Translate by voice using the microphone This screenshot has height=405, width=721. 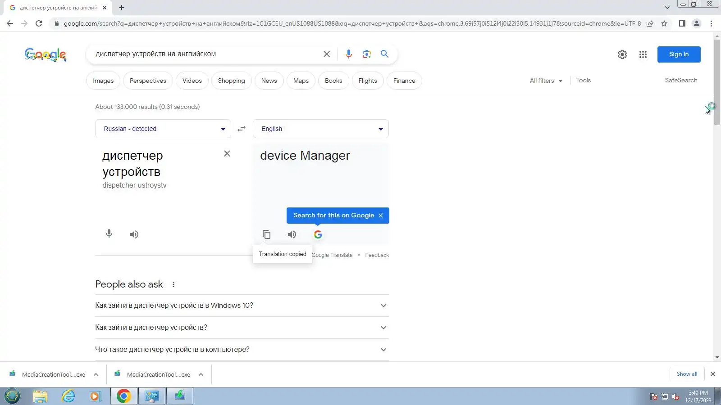click(109, 234)
